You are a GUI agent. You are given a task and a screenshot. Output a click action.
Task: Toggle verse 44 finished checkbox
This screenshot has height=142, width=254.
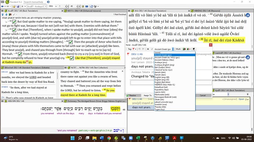click(71, 42)
